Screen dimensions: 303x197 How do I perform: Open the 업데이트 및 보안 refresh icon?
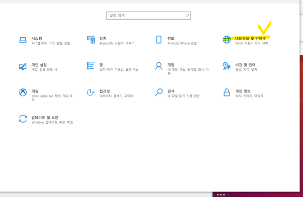(x=23, y=119)
